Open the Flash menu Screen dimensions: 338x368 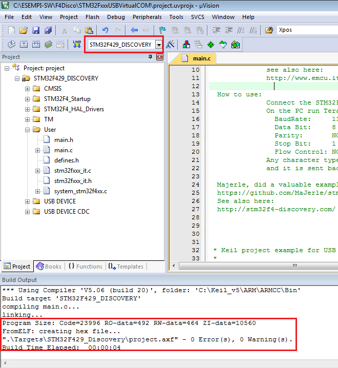coord(92,17)
